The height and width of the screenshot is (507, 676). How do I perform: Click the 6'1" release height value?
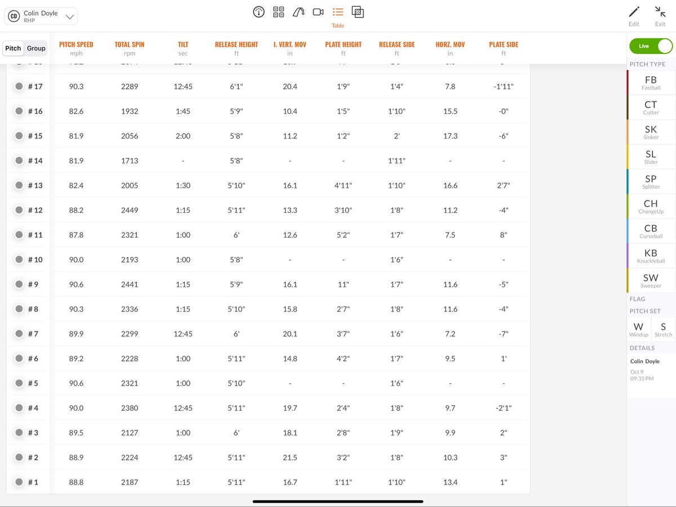[x=237, y=86]
